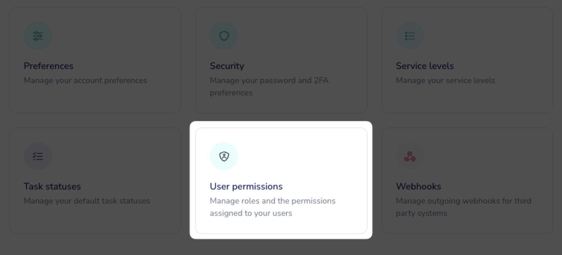Open the Webhooks heading
562x255 pixels.
pos(418,186)
